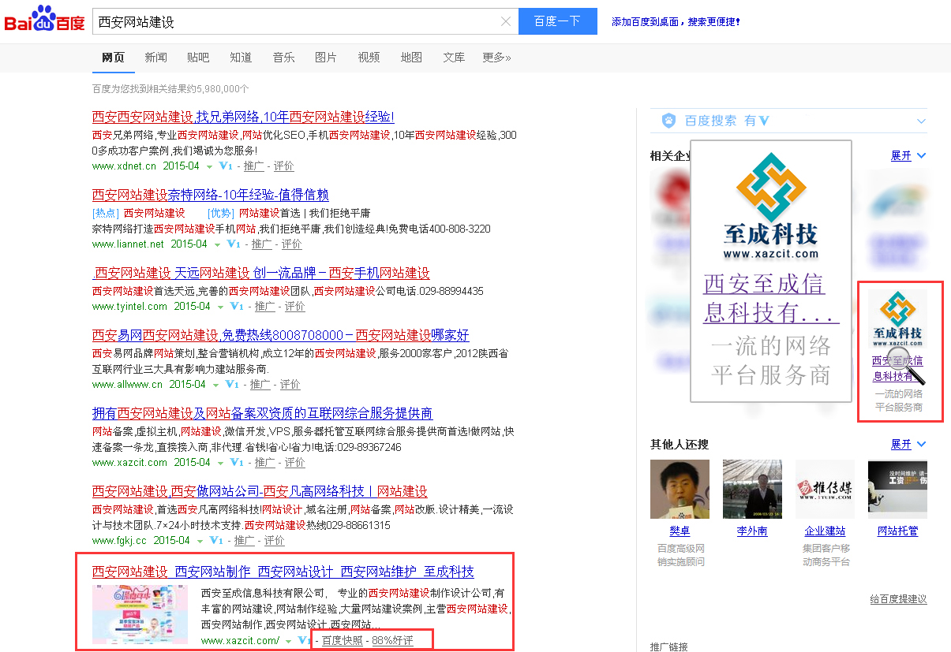951x652 pixels.
Task: Open the 更多» menu
Action: (x=496, y=58)
